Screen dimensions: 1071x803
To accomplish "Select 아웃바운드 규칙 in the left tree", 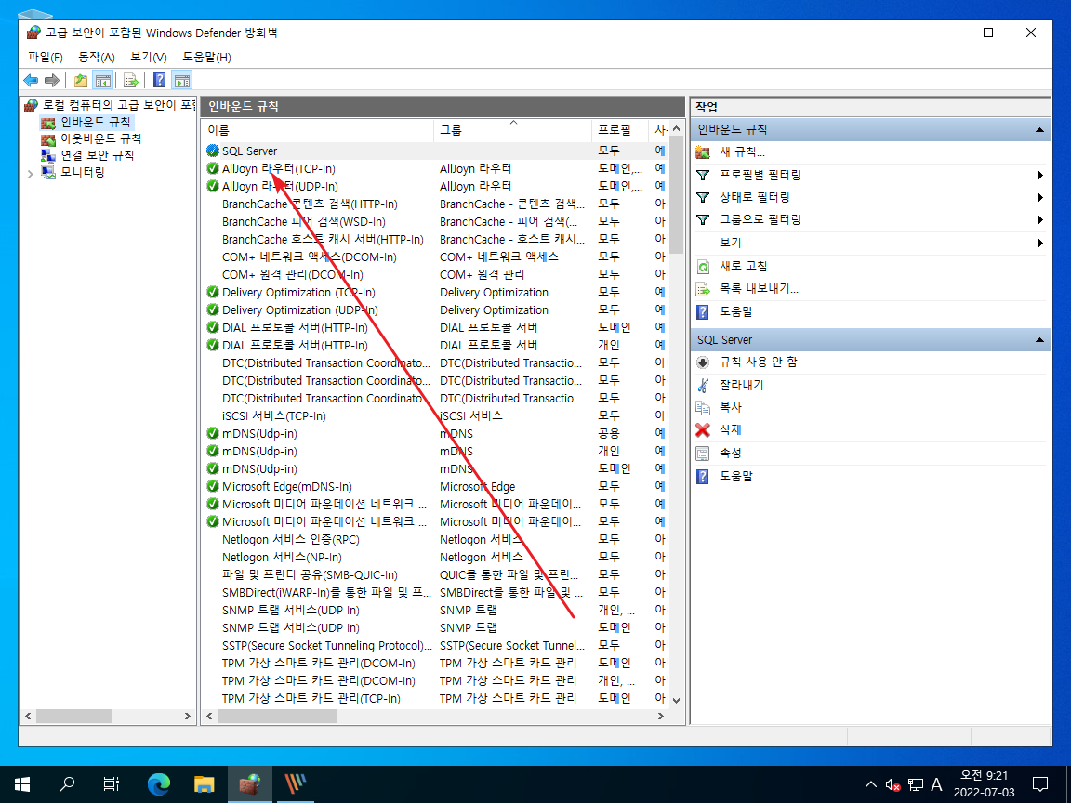I will pos(101,138).
